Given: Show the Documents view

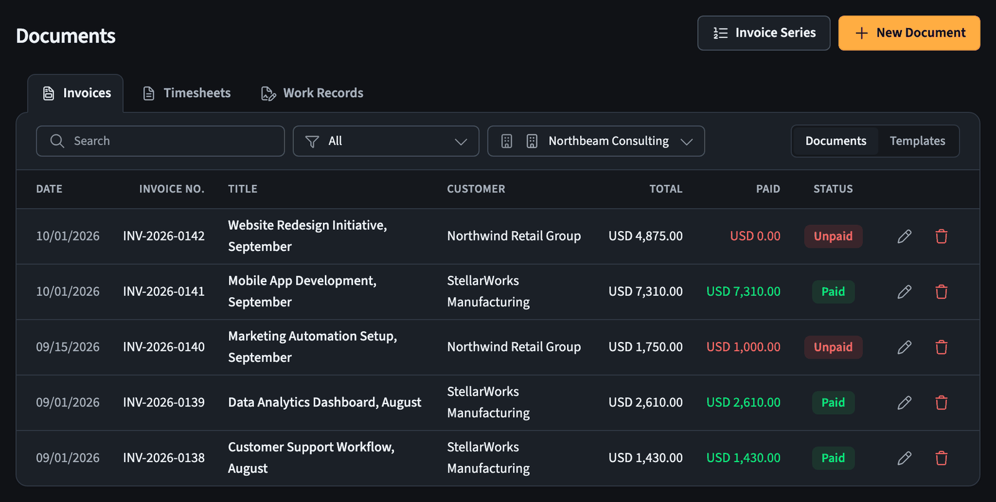Looking at the screenshot, I should pos(835,141).
